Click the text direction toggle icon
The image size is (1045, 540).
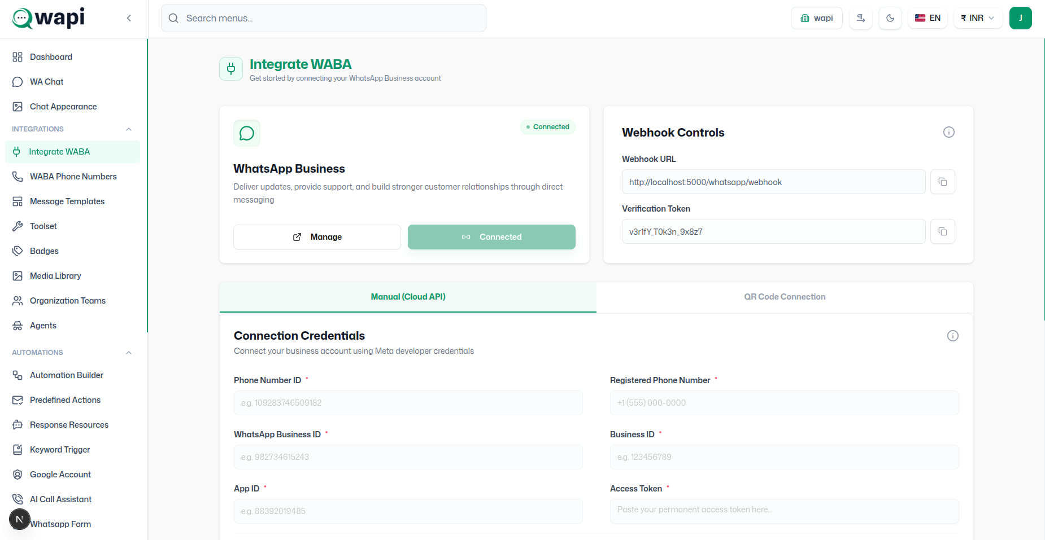tap(861, 18)
